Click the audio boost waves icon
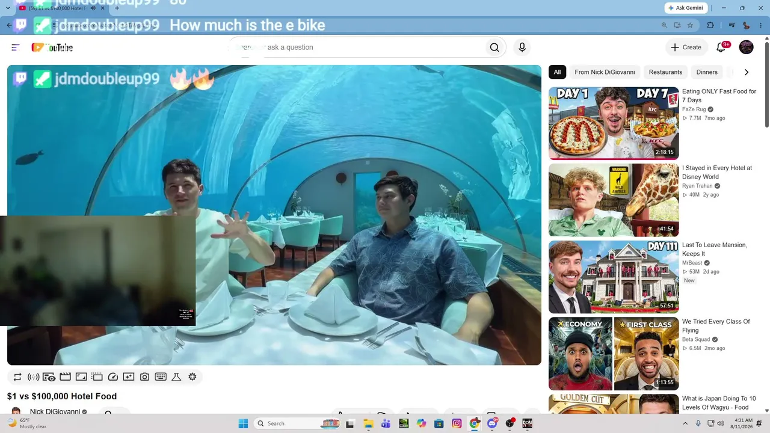The width and height of the screenshot is (770, 433). pyautogui.click(x=34, y=377)
